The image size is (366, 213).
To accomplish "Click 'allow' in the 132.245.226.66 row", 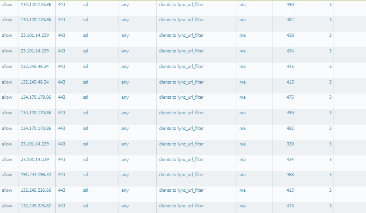I will coord(7,190).
